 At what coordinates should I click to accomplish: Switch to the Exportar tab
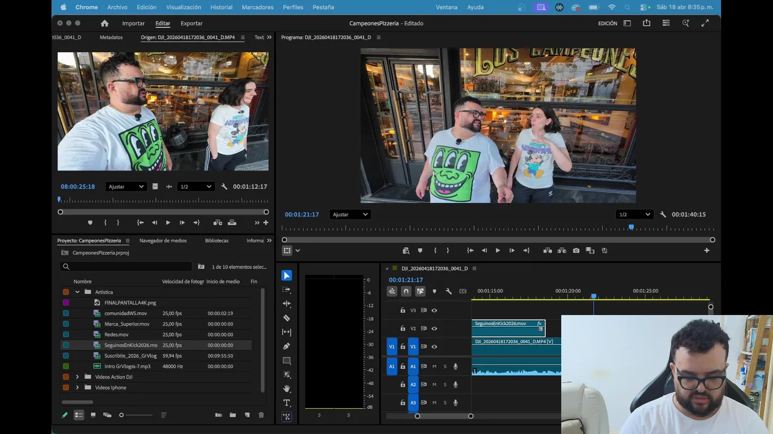tap(191, 23)
